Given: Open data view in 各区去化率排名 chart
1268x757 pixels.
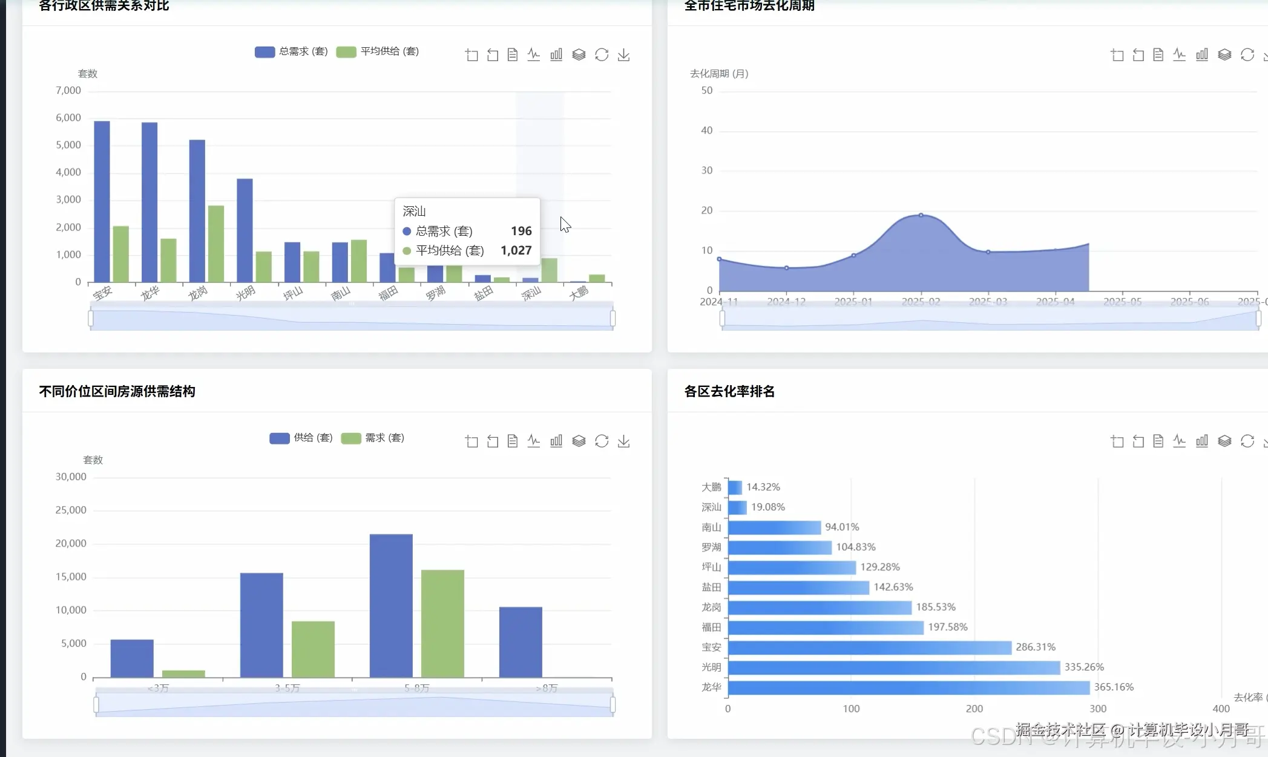Looking at the screenshot, I should click(1158, 441).
